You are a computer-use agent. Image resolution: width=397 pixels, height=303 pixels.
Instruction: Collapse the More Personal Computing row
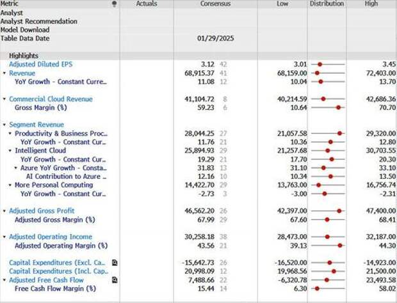[10, 185]
